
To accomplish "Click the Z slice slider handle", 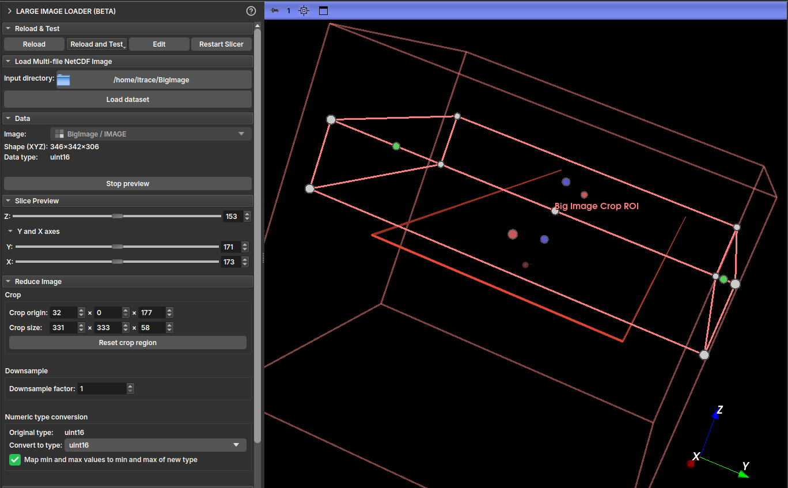I will (118, 217).
